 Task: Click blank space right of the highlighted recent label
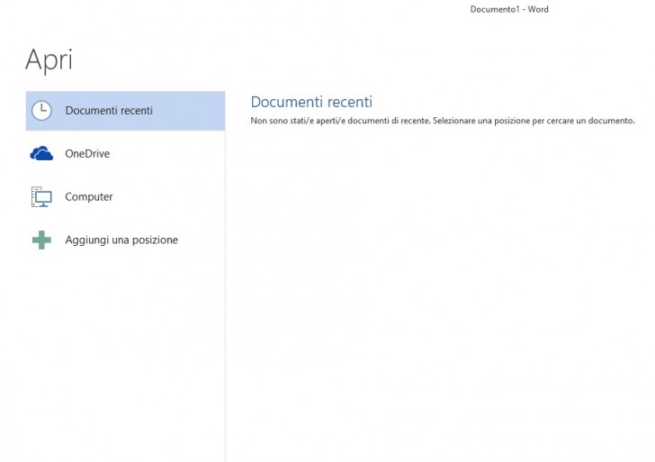pos(193,111)
